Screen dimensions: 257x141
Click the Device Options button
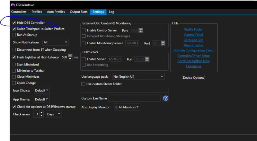[193, 78]
